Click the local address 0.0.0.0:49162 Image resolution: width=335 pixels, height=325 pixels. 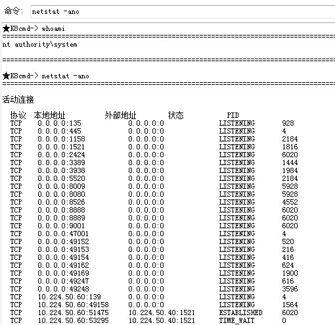(63, 265)
